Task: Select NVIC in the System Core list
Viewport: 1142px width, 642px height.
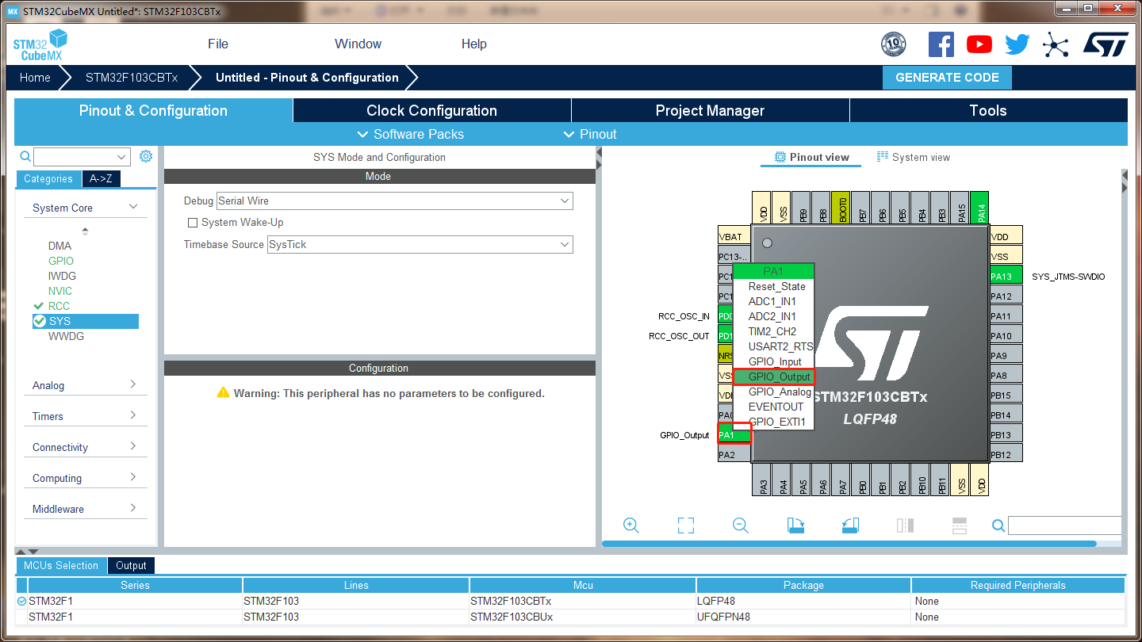Action: click(x=60, y=291)
